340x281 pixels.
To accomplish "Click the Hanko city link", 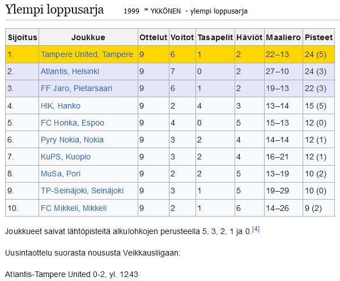I will pyautogui.click(x=69, y=106).
